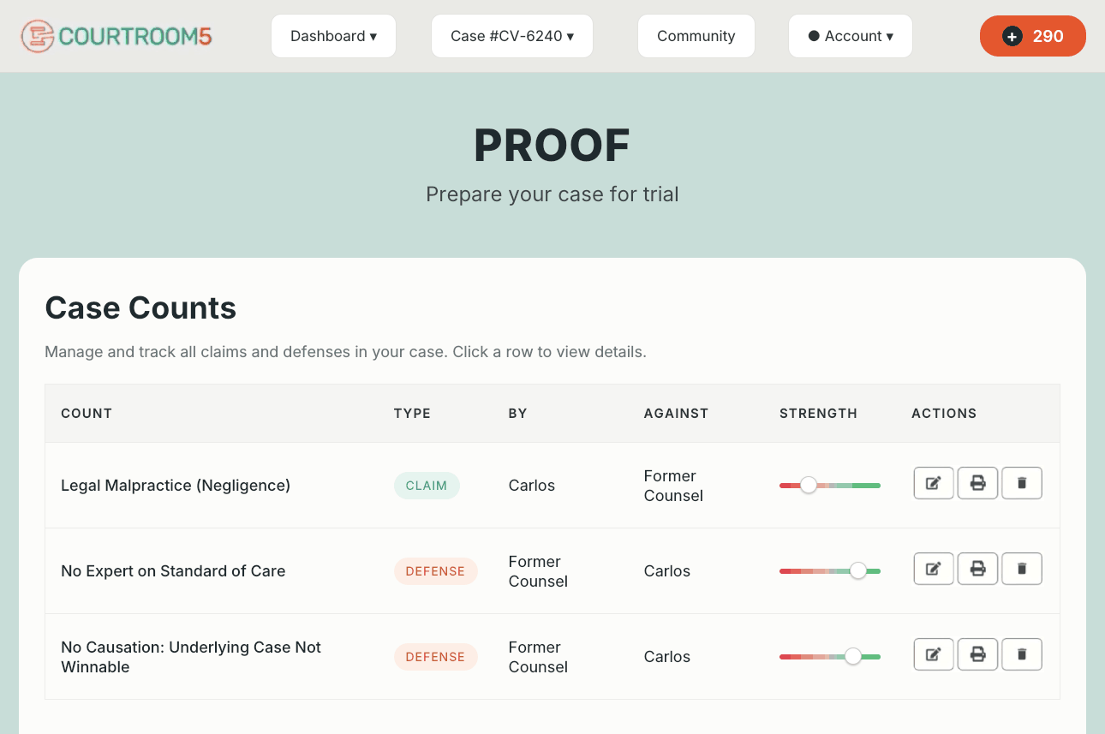Image resolution: width=1105 pixels, height=734 pixels.
Task: Delete the Legal Malpractice (Negligence) count
Action: point(1022,483)
